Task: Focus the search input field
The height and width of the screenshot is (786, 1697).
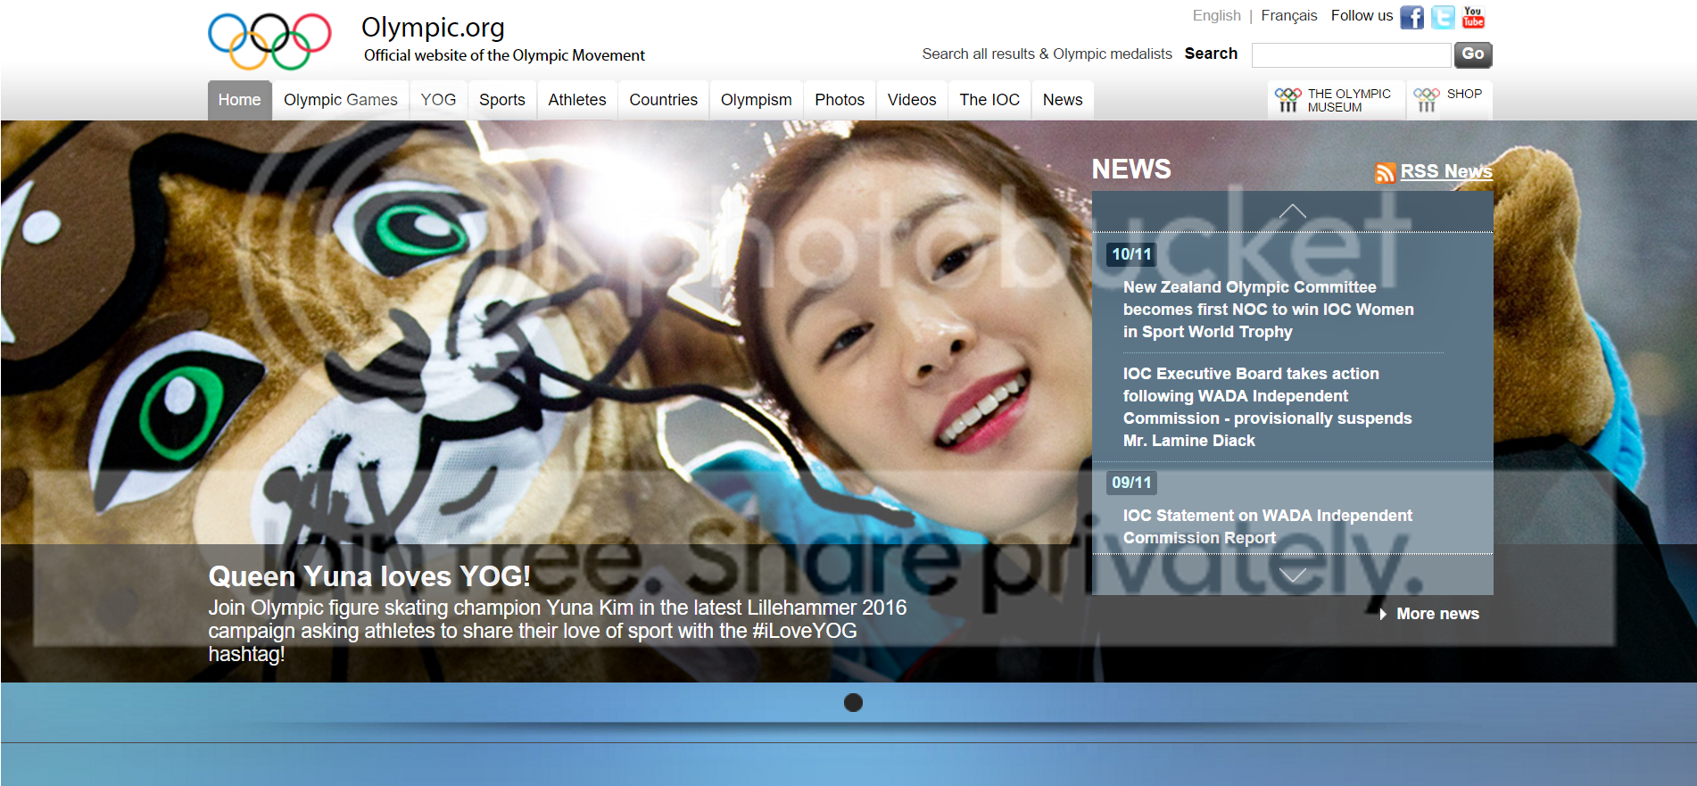Action: [x=1351, y=55]
